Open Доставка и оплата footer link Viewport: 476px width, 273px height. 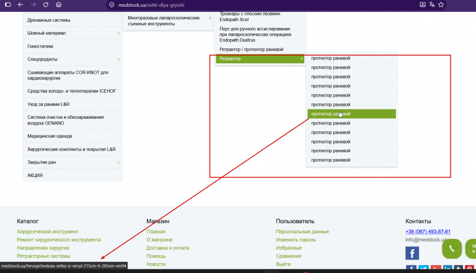[x=167, y=248]
